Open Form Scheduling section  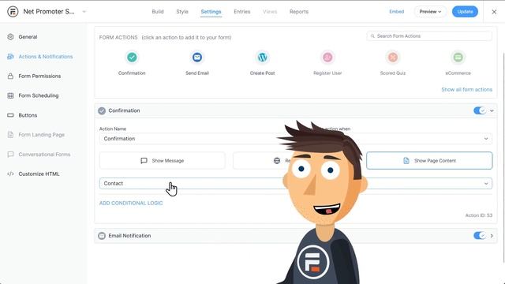coord(39,95)
